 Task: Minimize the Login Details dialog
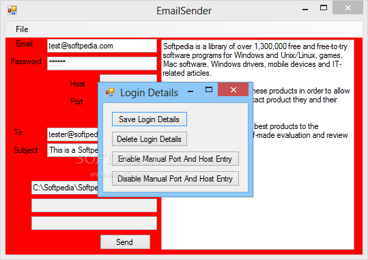click(190, 91)
